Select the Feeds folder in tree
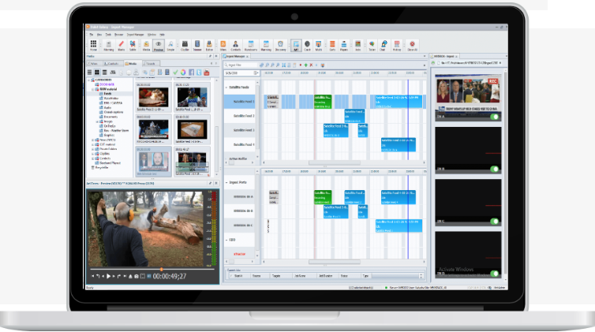 [x=108, y=94]
